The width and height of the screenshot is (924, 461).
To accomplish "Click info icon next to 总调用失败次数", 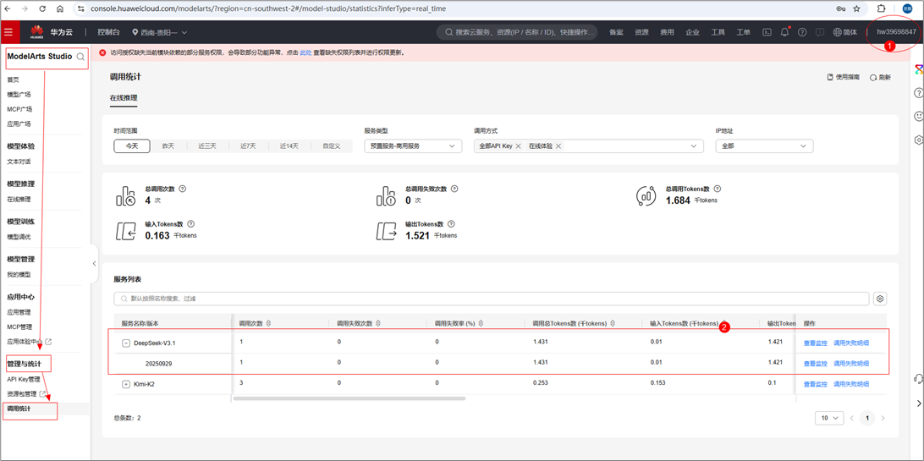I will point(454,189).
